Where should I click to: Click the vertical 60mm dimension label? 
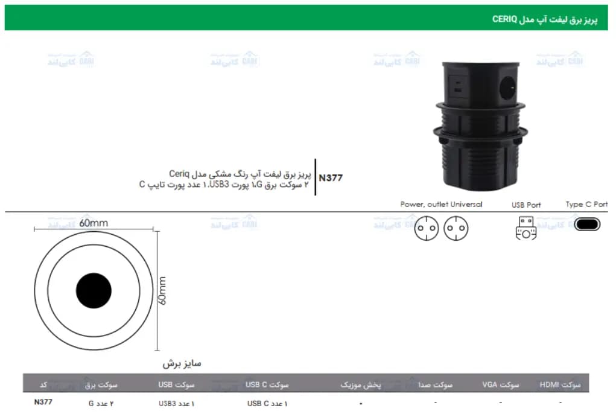point(162,291)
